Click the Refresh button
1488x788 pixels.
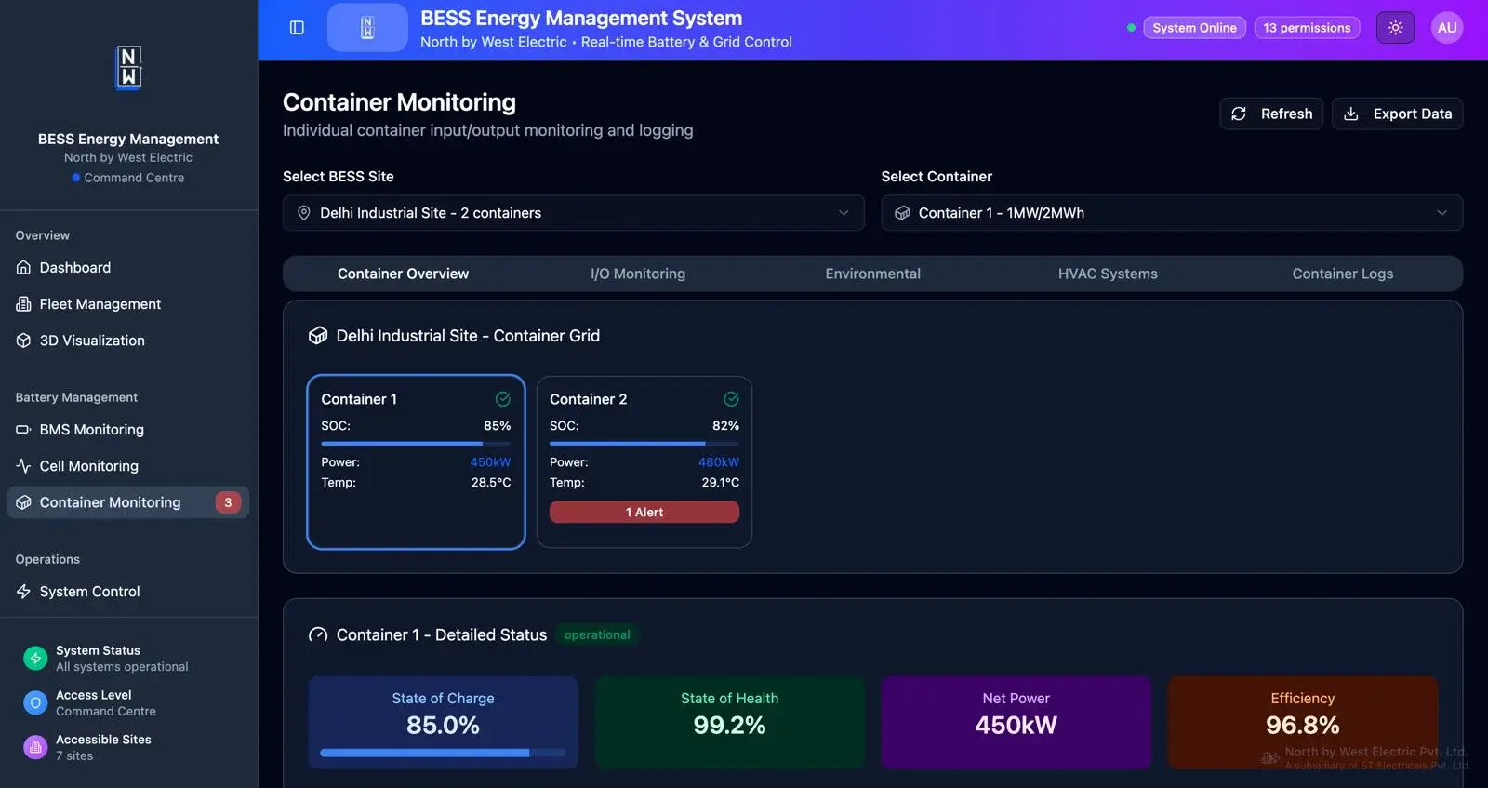point(1270,114)
